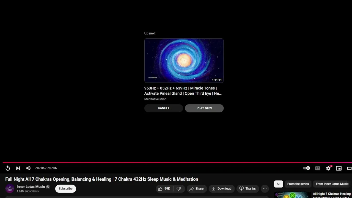Click the 1.24M subscribers count
This screenshot has height=198, width=352.
click(x=28, y=191)
